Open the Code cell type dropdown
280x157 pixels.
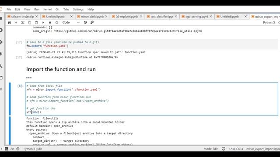coord(71,22)
